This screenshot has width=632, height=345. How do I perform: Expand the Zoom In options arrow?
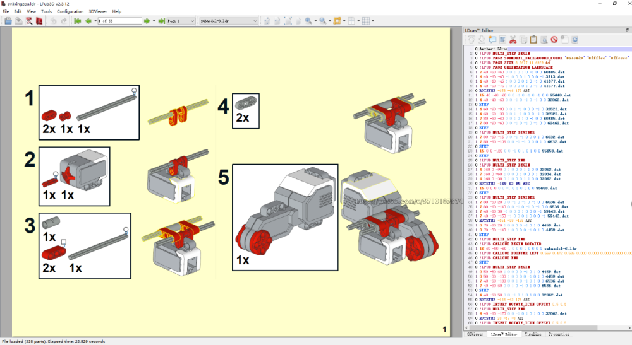(x=315, y=21)
